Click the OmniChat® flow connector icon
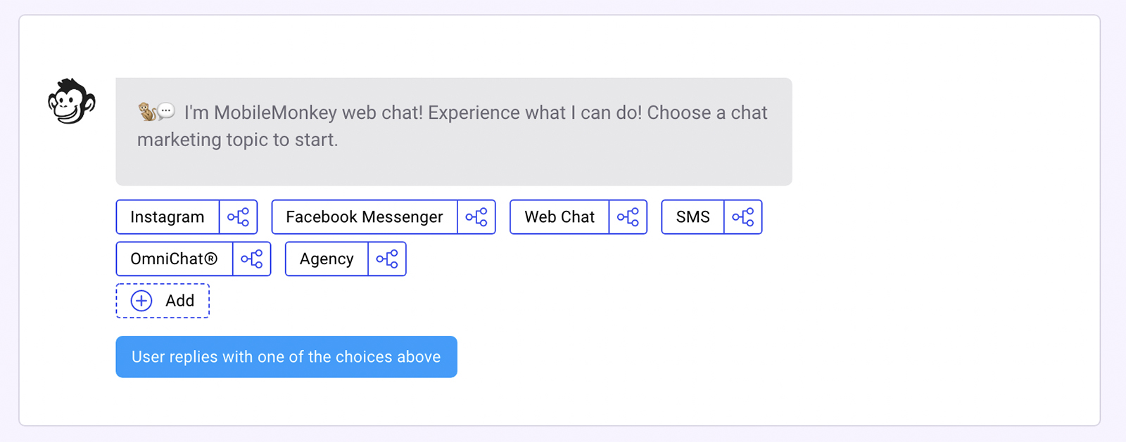Image resolution: width=1126 pixels, height=442 pixels. (x=252, y=259)
